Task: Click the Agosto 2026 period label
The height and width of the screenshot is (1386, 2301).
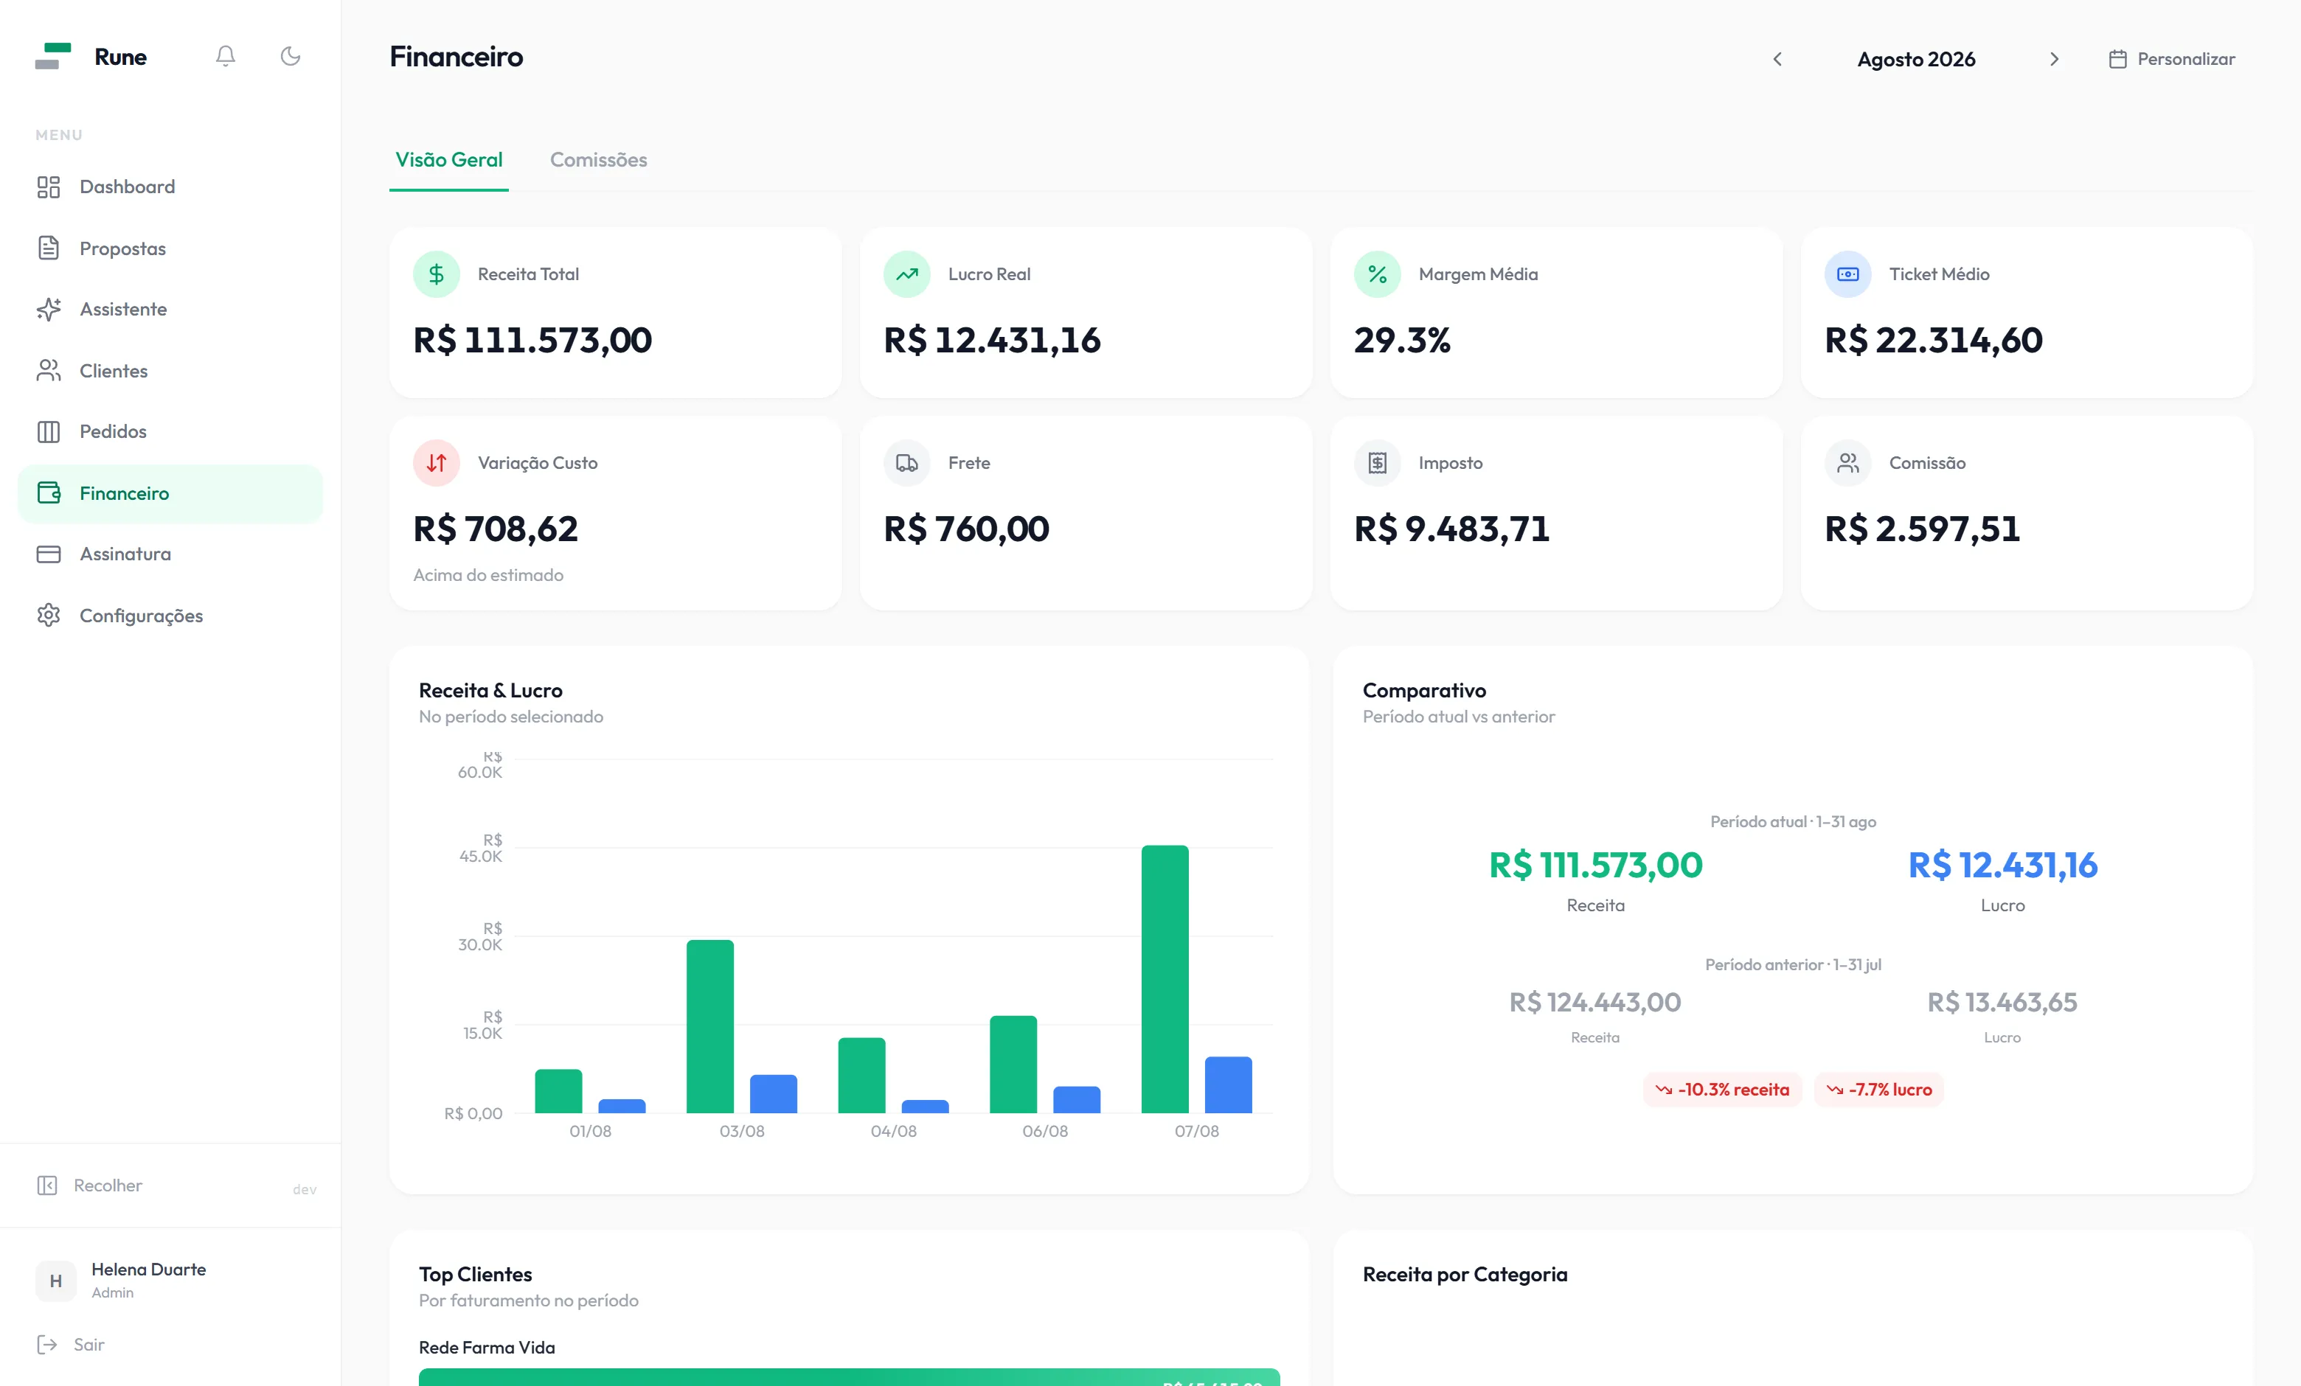Action: (x=1916, y=59)
